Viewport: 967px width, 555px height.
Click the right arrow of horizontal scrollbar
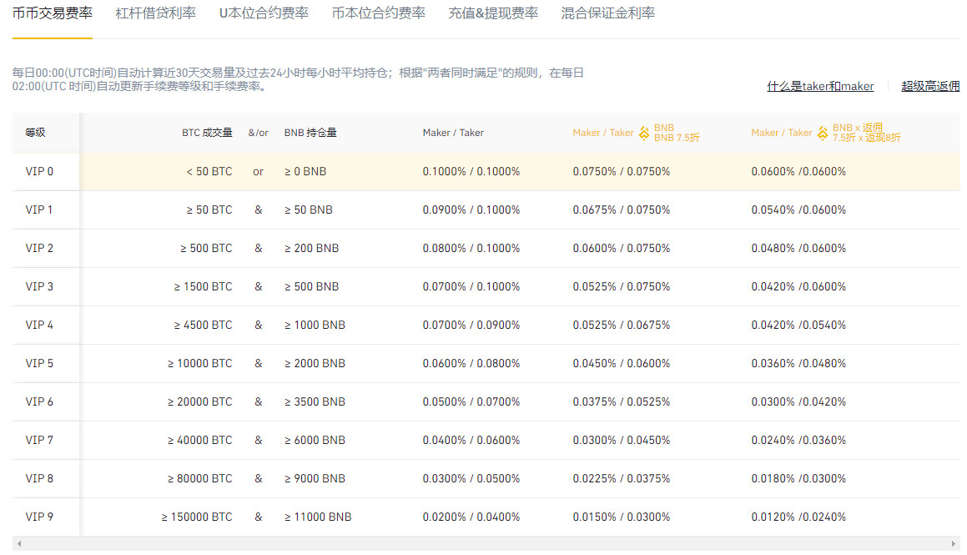tap(955, 544)
